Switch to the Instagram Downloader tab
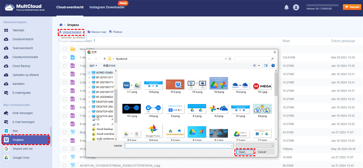The image size is (363, 168). (x=107, y=7)
